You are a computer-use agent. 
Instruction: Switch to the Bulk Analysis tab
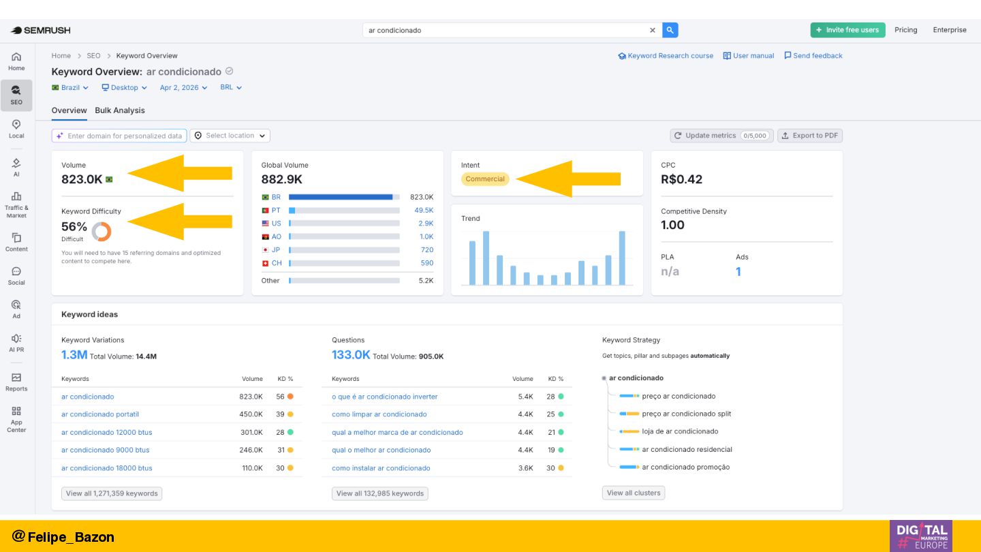tap(120, 110)
